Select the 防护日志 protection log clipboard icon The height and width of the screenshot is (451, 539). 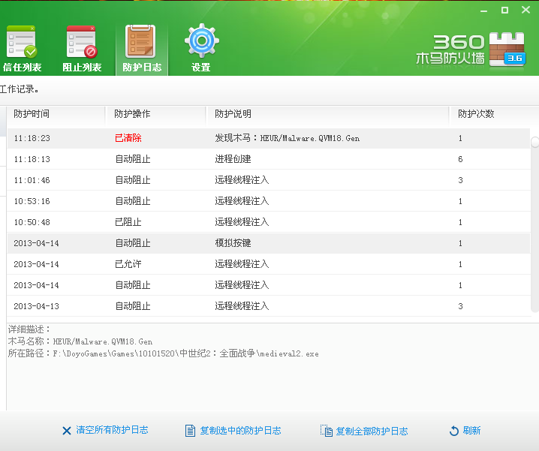(x=140, y=41)
